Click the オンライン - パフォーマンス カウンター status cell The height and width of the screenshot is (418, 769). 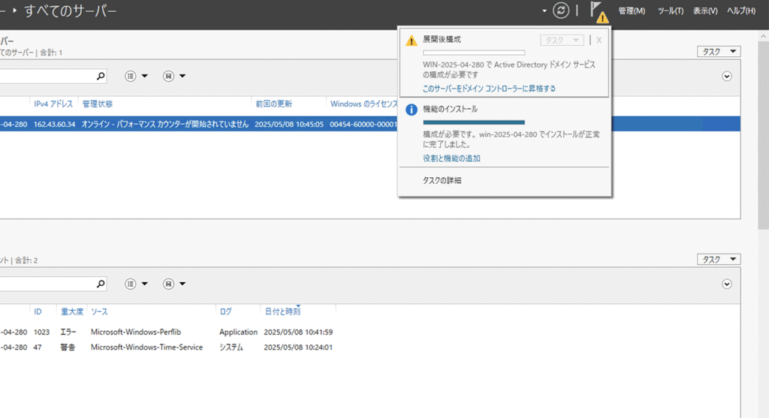(x=164, y=125)
